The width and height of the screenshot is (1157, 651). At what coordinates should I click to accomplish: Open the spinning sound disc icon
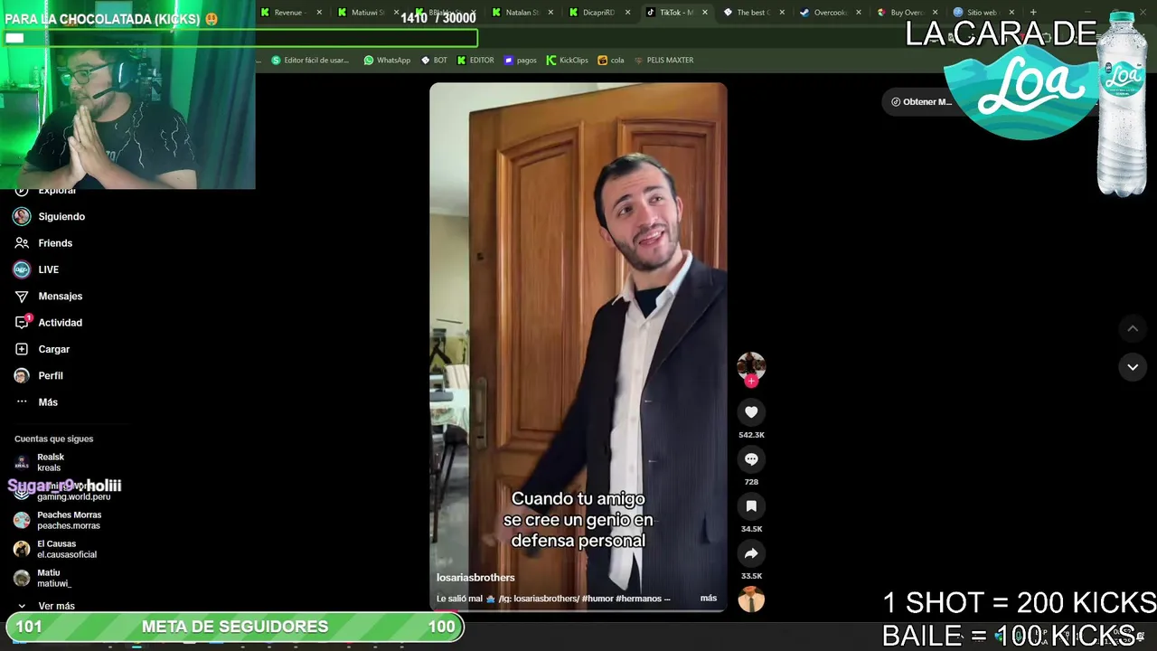click(x=751, y=599)
